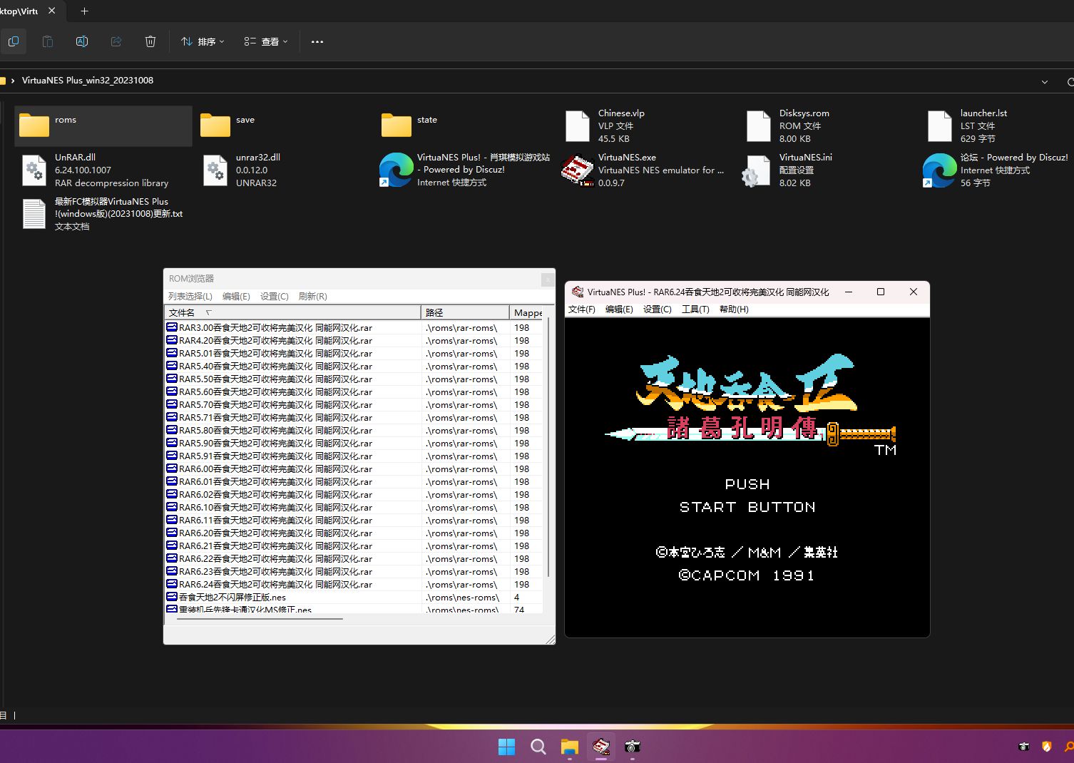Click the ROM browser horizontal scrollbar
The height and width of the screenshot is (763, 1074).
[x=260, y=619]
